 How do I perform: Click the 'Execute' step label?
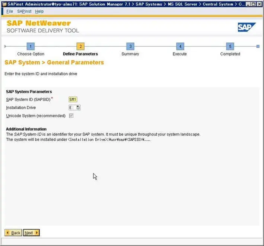(179, 54)
